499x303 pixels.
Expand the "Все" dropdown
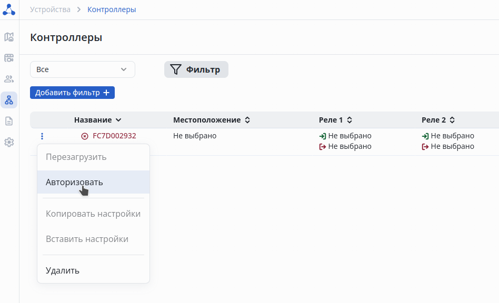pyautogui.click(x=83, y=69)
